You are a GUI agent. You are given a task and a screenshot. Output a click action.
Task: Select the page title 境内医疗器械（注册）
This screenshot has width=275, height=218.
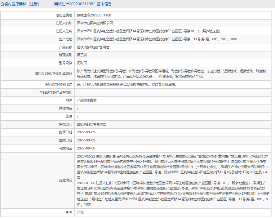click(22, 4)
